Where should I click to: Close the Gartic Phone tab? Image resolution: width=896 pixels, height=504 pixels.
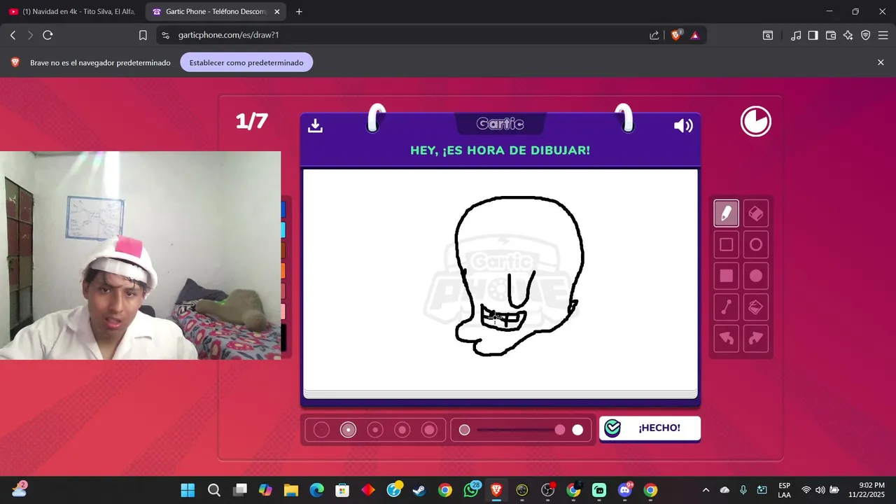(277, 12)
